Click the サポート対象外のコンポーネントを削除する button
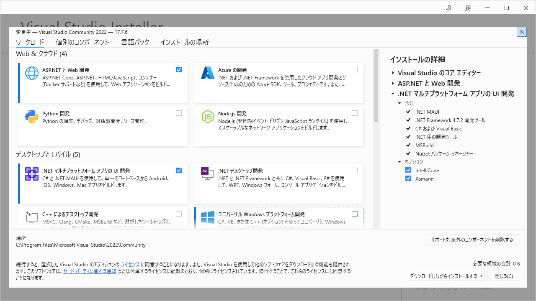Image resolution: width=536 pixels, height=301 pixels. pyautogui.click(x=472, y=240)
